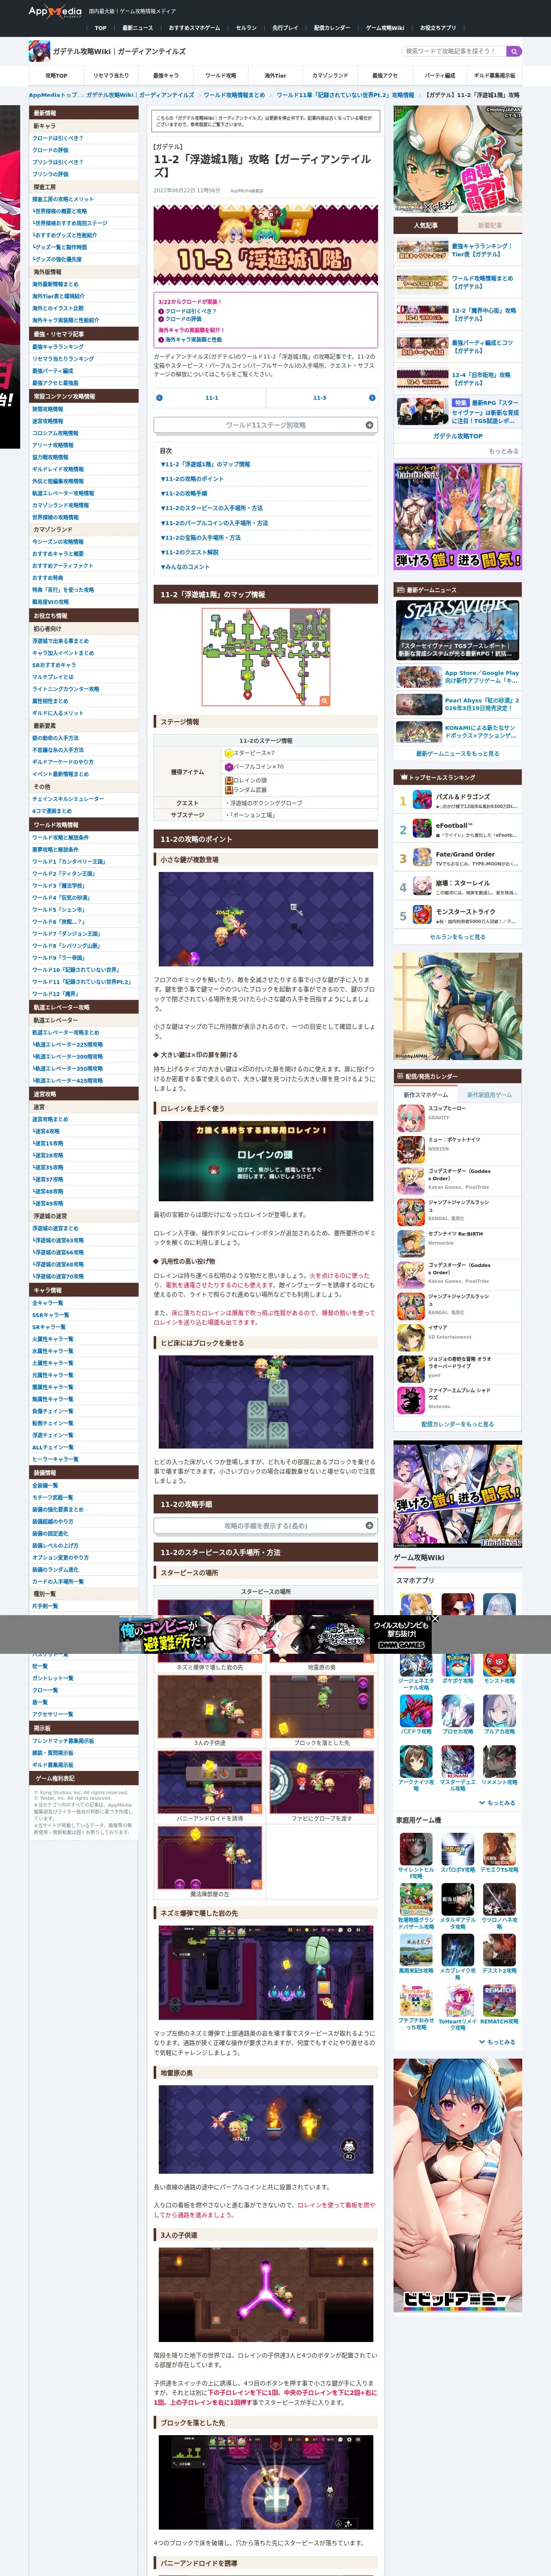Expand the ワールド11ステージ別攻略 accordion

click(266, 425)
